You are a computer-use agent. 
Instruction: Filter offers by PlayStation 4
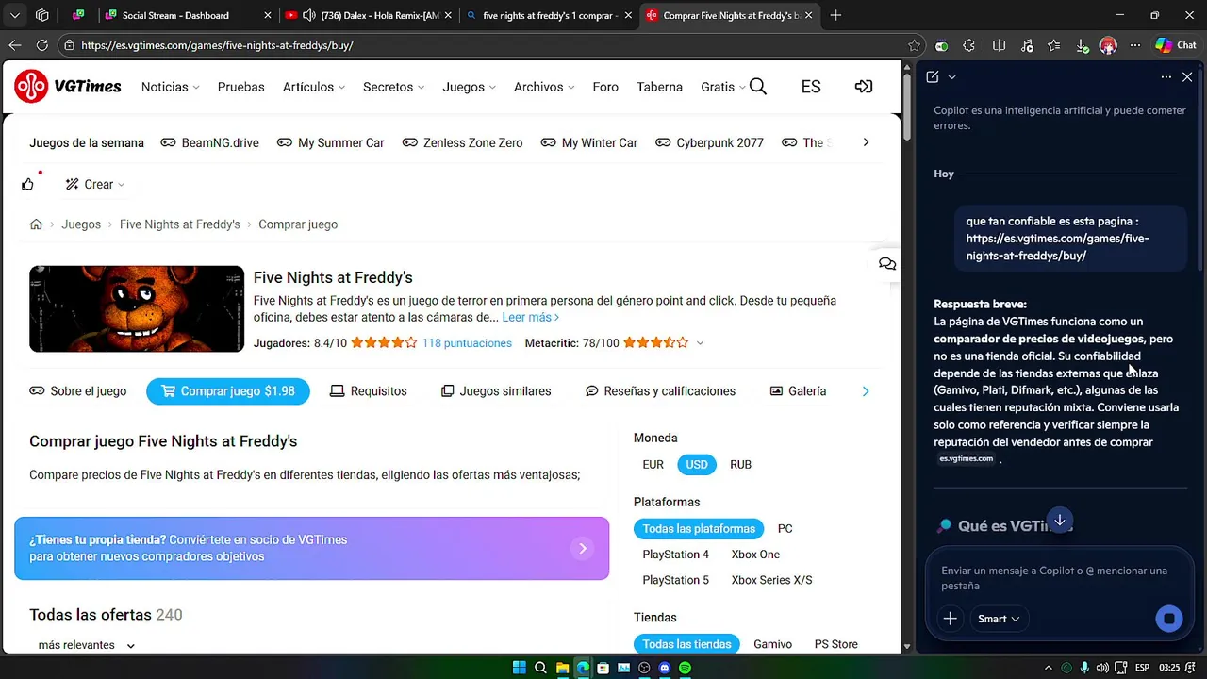pos(675,555)
